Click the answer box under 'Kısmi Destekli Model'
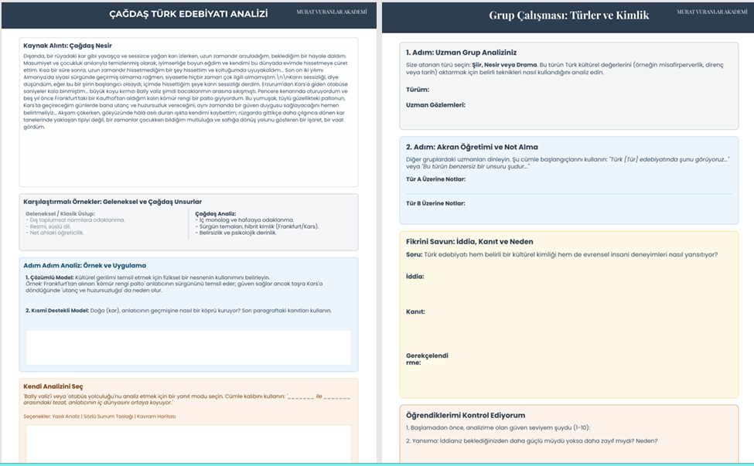754x466 pixels. pos(189,347)
